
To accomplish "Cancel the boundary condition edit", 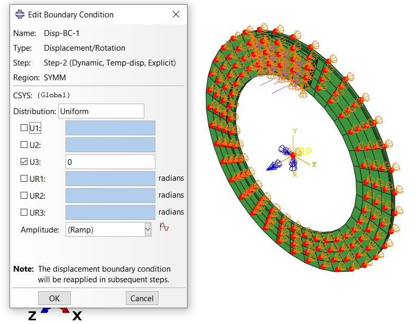I will pos(142,298).
